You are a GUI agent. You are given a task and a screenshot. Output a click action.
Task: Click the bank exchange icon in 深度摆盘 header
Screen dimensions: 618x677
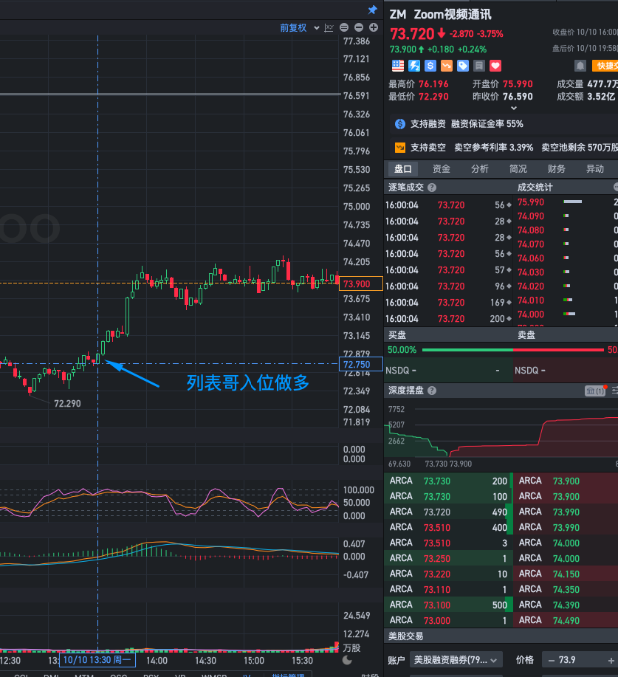594,391
